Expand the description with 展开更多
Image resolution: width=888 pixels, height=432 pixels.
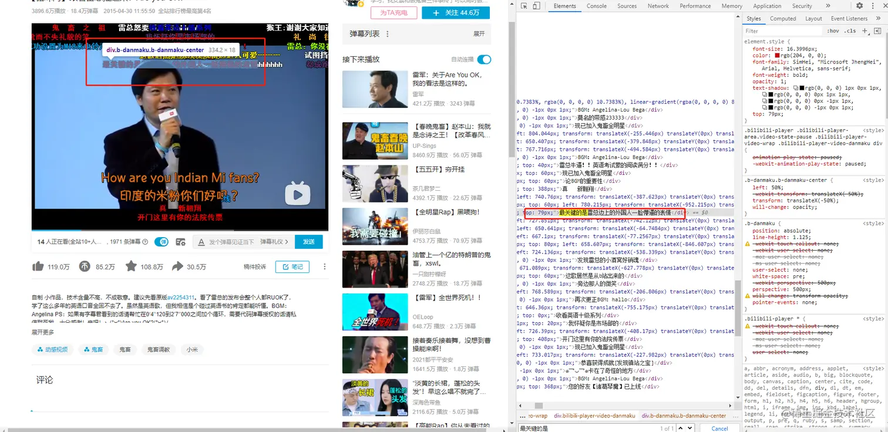tap(44, 332)
